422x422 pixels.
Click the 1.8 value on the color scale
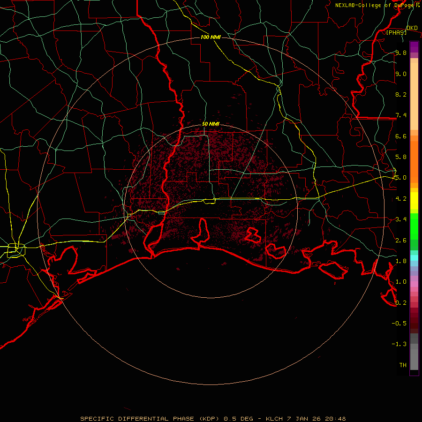(x=401, y=261)
